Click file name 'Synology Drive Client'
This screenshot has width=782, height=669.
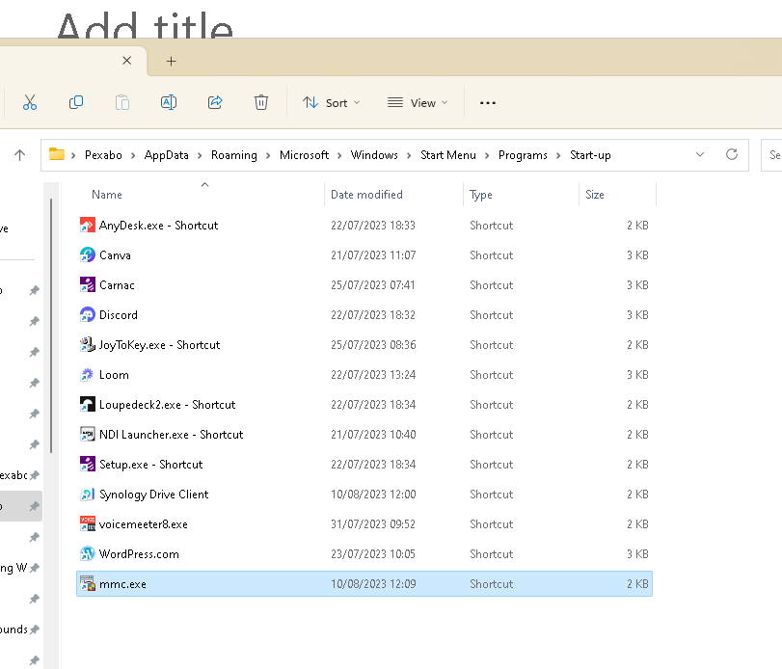point(153,495)
